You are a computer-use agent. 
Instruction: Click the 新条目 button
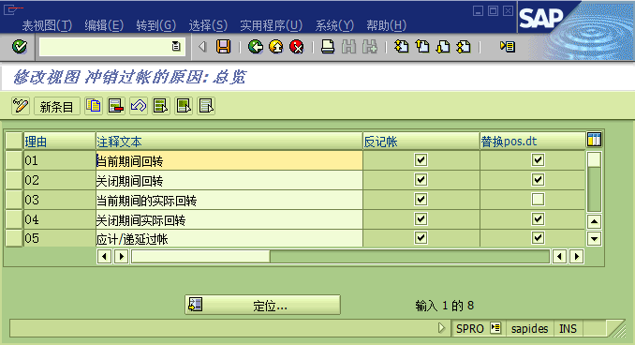pyautogui.click(x=57, y=106)
